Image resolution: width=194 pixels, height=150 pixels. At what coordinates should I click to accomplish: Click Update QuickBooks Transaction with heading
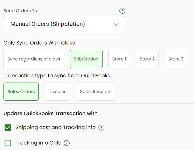[x=51, y=113]
